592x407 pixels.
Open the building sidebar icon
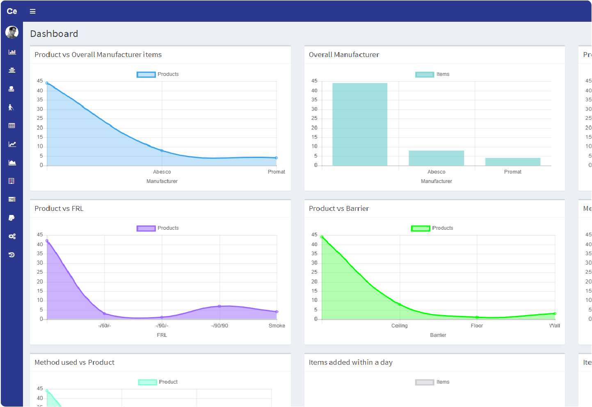click(x=12, y=181)
